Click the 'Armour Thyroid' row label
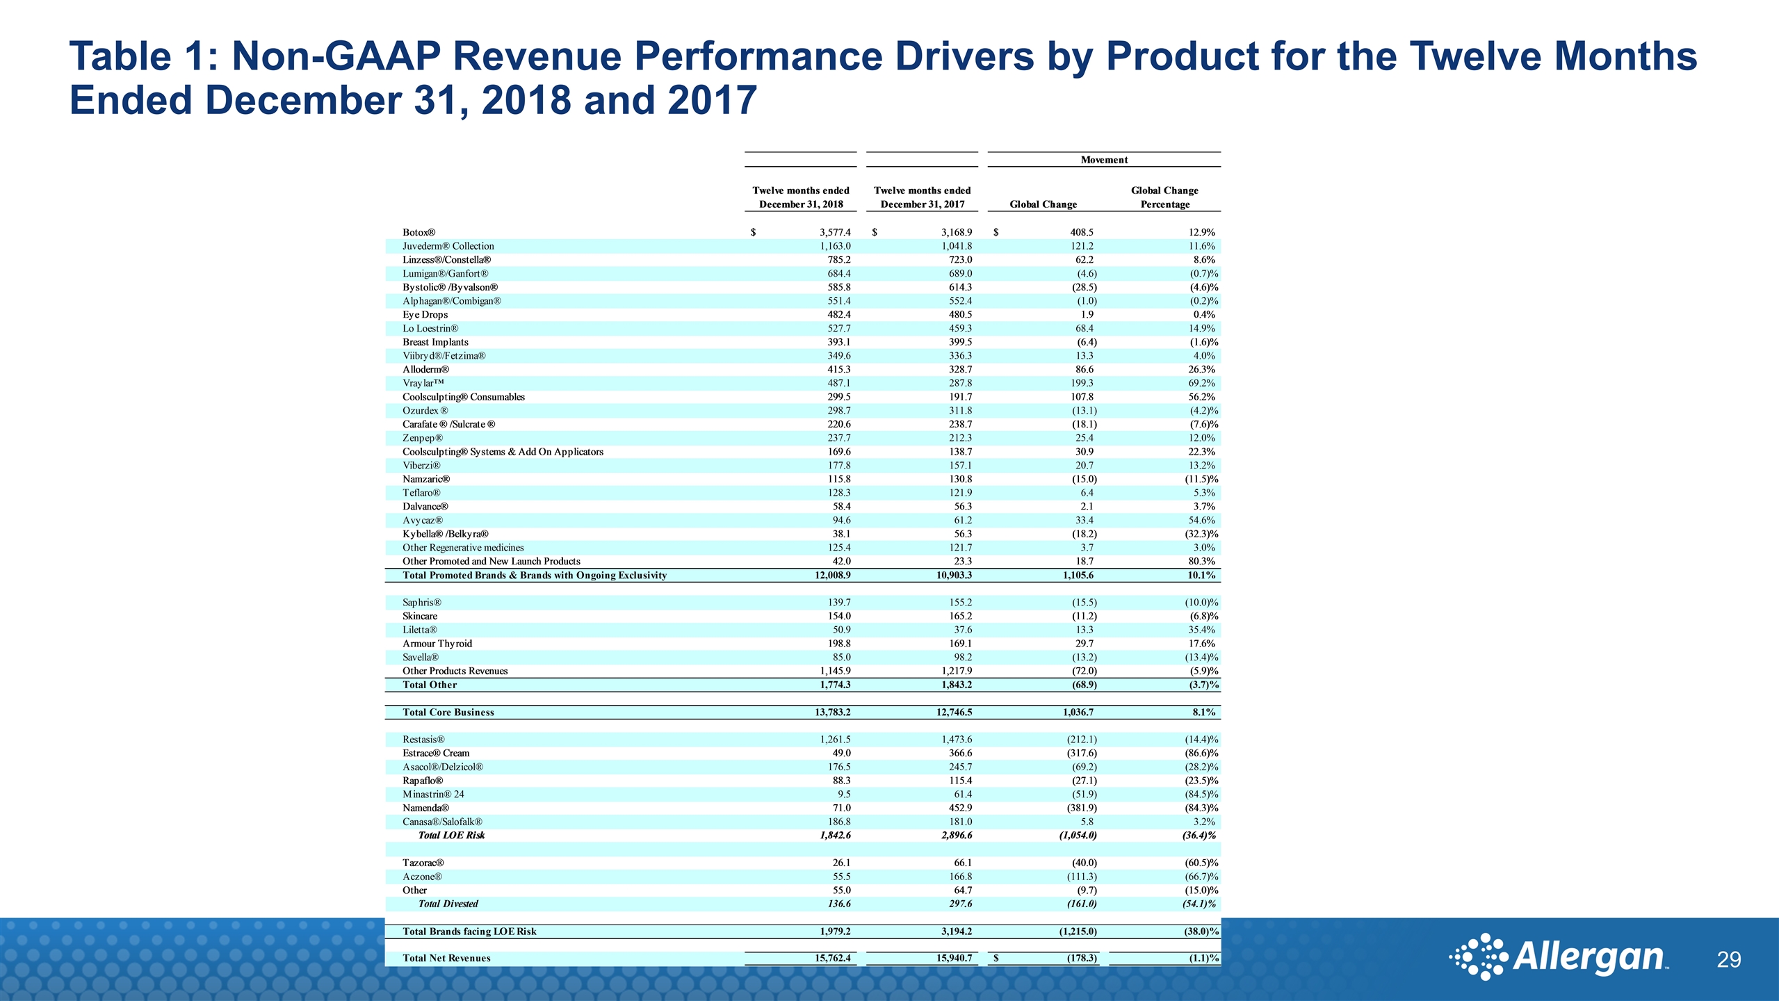 [437, 644]
